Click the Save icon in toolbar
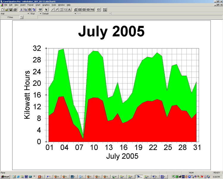Image resolution: width=223 pixels, height=179 pixels. (11, 10)
